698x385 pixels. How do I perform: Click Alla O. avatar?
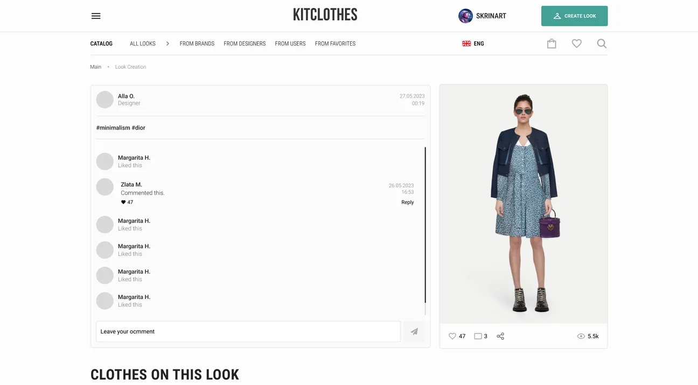[104, 99]
